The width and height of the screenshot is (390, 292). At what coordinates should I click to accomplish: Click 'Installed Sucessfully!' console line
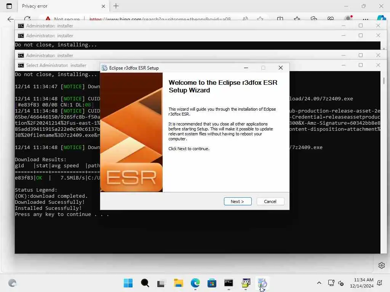pyautogui.click(x=48, y=208)
